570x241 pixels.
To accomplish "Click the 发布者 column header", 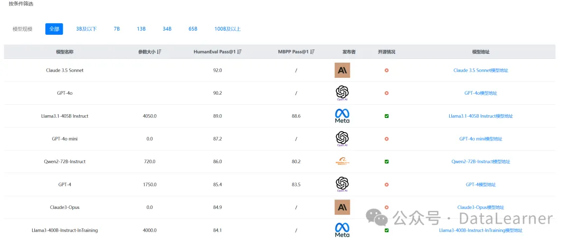I will (x=349, y=52).
